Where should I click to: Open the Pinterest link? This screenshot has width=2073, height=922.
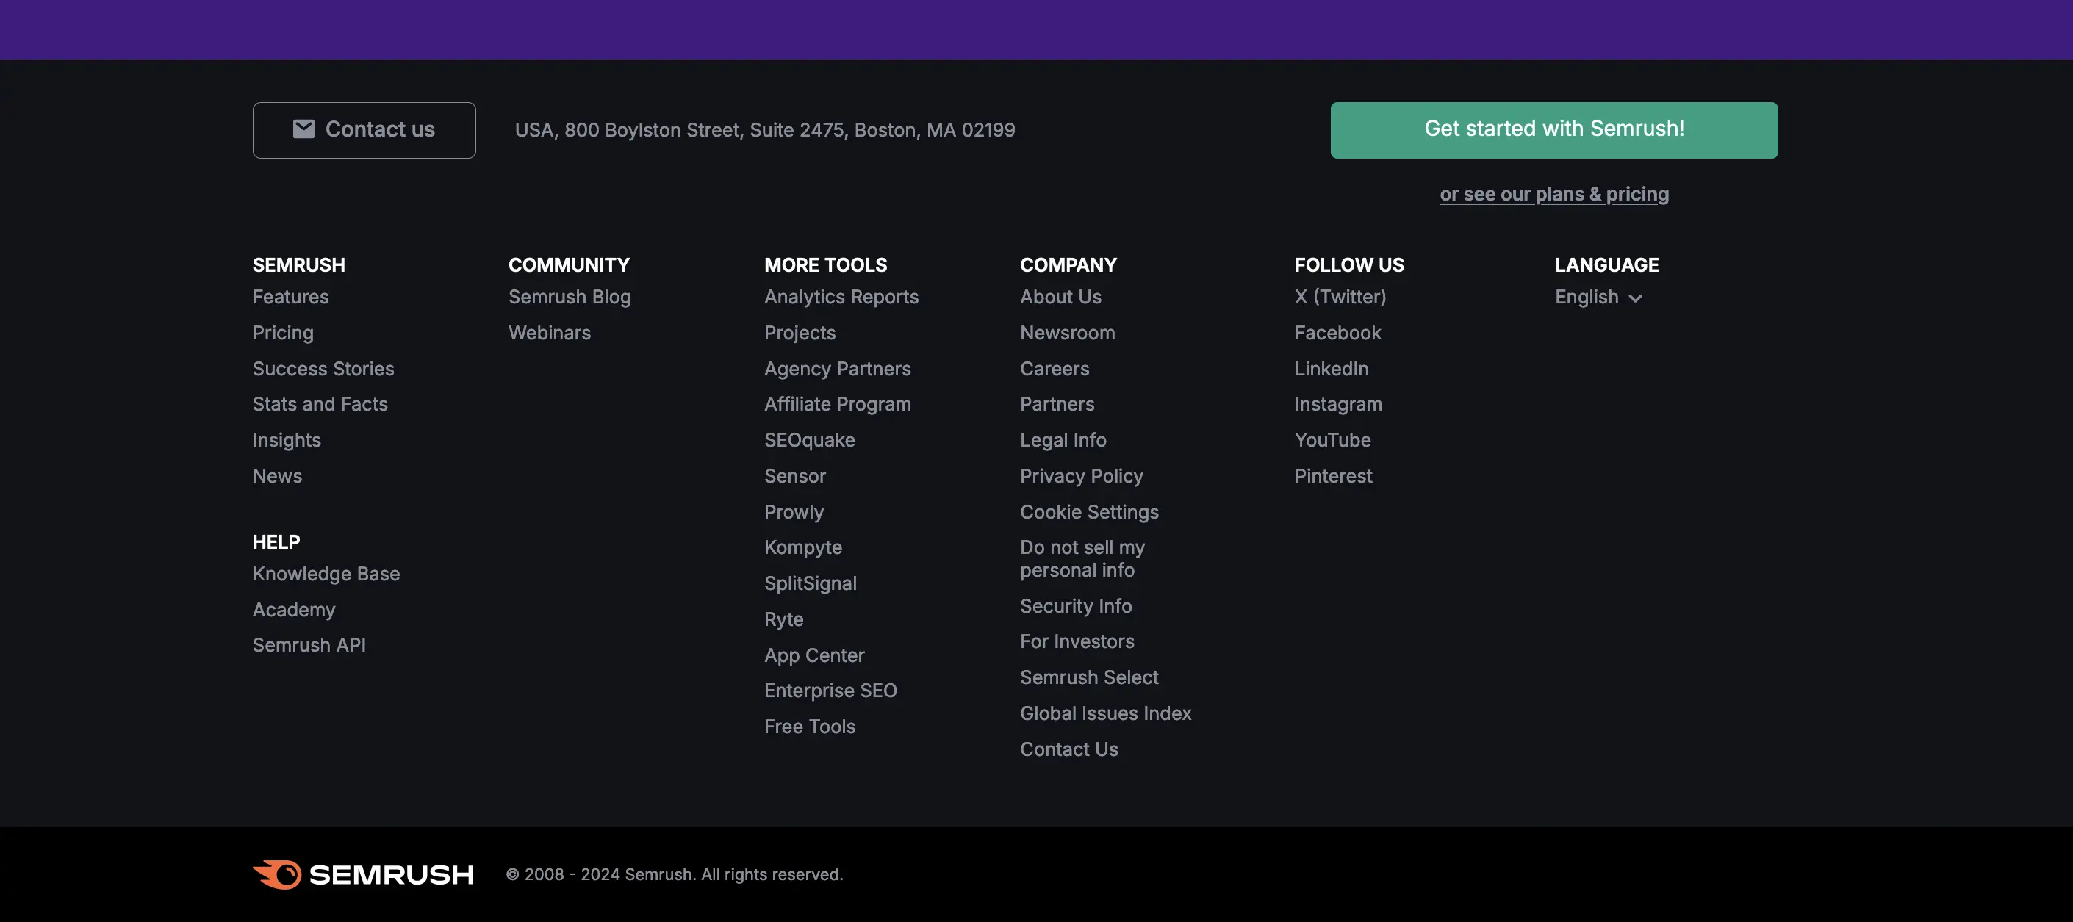click(1334, 475)
